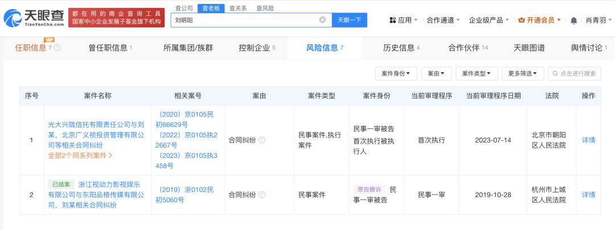
Task: Open the 历史信息 tab
Action: (x=401, y=48)
